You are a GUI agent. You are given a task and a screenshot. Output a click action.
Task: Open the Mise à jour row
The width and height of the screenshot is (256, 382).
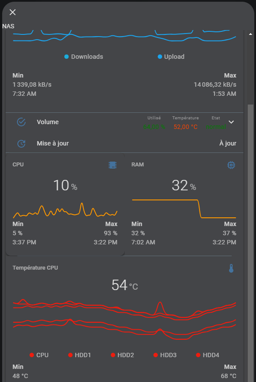(124, 143)
